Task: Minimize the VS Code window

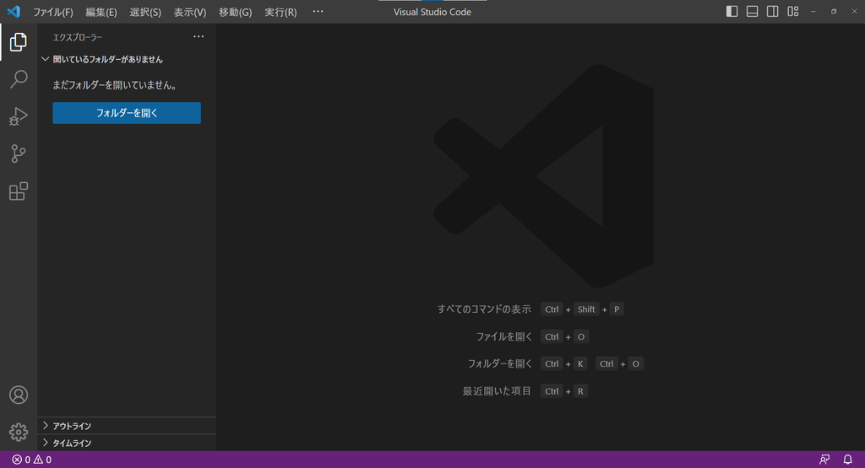Action: click(813, 12)
